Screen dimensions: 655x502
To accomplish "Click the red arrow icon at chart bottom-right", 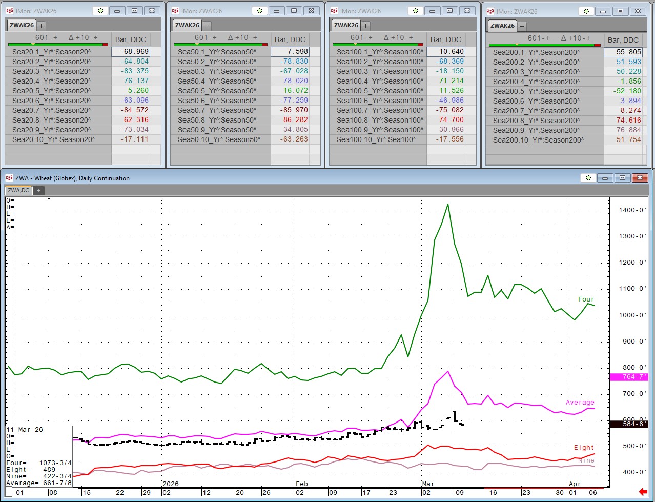I will (643, 492).
